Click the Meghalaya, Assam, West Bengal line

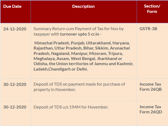[78, 59]
